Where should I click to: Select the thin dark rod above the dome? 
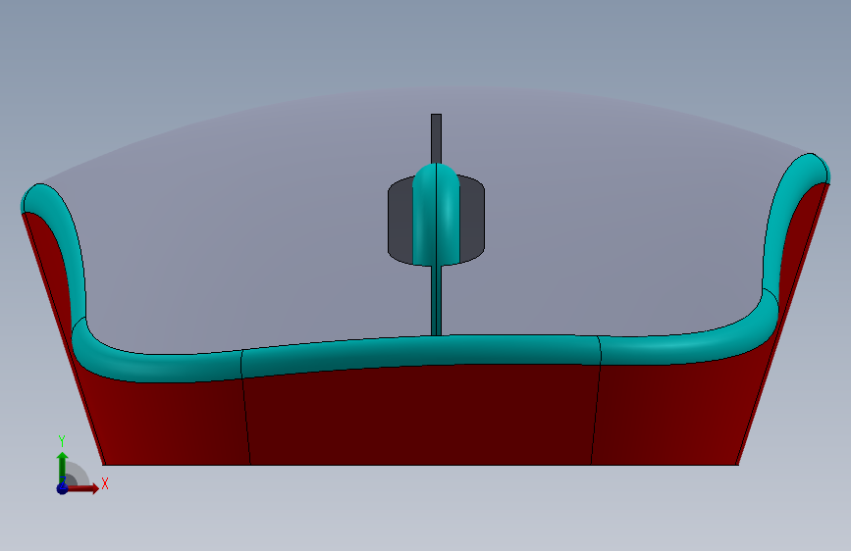click(436, 138)
